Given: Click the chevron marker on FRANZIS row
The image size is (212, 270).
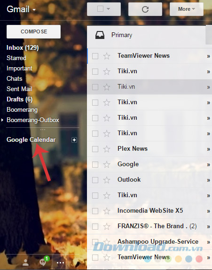Looking at the screenshot, I should click(208, 227).
